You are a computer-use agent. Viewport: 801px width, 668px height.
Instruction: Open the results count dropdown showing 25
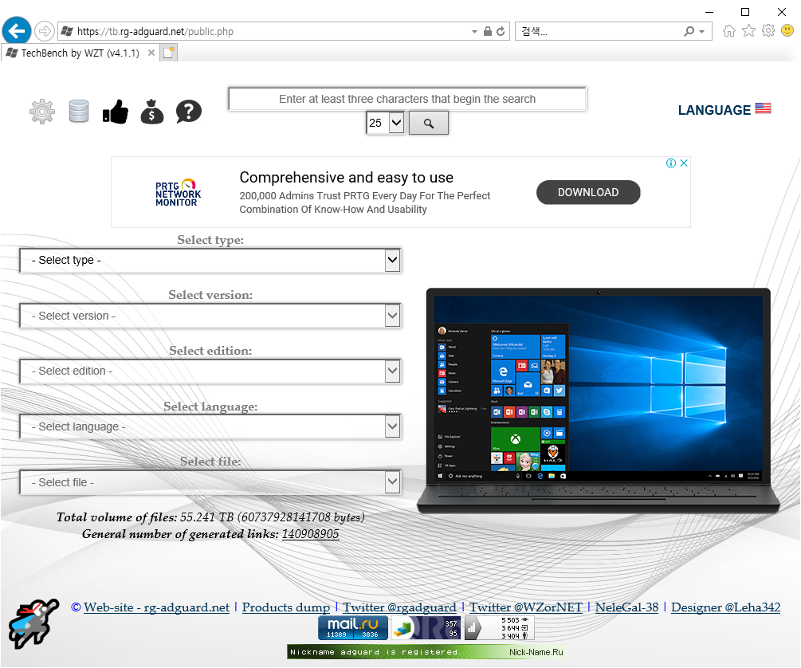pos(385,123)
